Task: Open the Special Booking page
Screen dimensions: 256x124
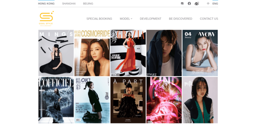Action: (99, 19)
